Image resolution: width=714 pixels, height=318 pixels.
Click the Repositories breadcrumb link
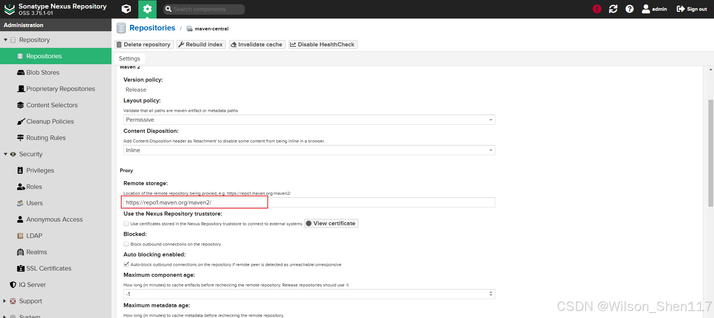click(152, 28)
